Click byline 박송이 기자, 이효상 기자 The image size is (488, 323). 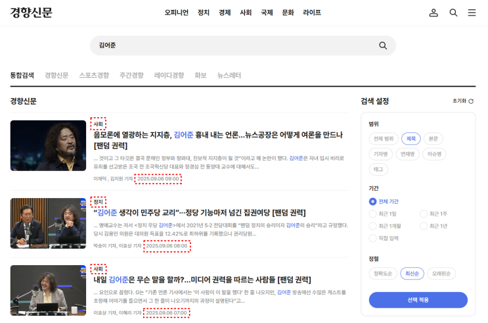pyautogui.click(x=118, y=246)
